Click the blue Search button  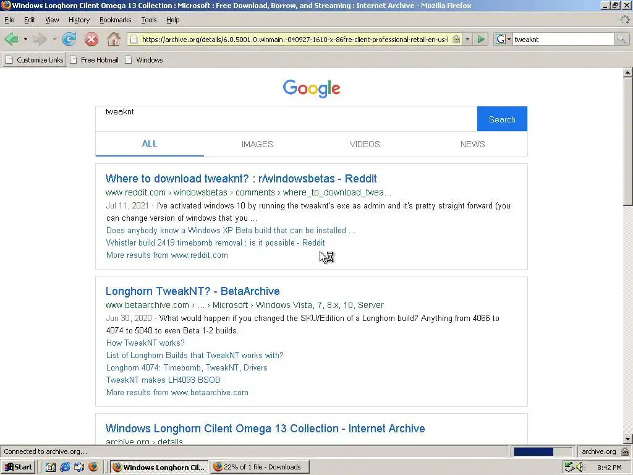(x=502, y=119)
